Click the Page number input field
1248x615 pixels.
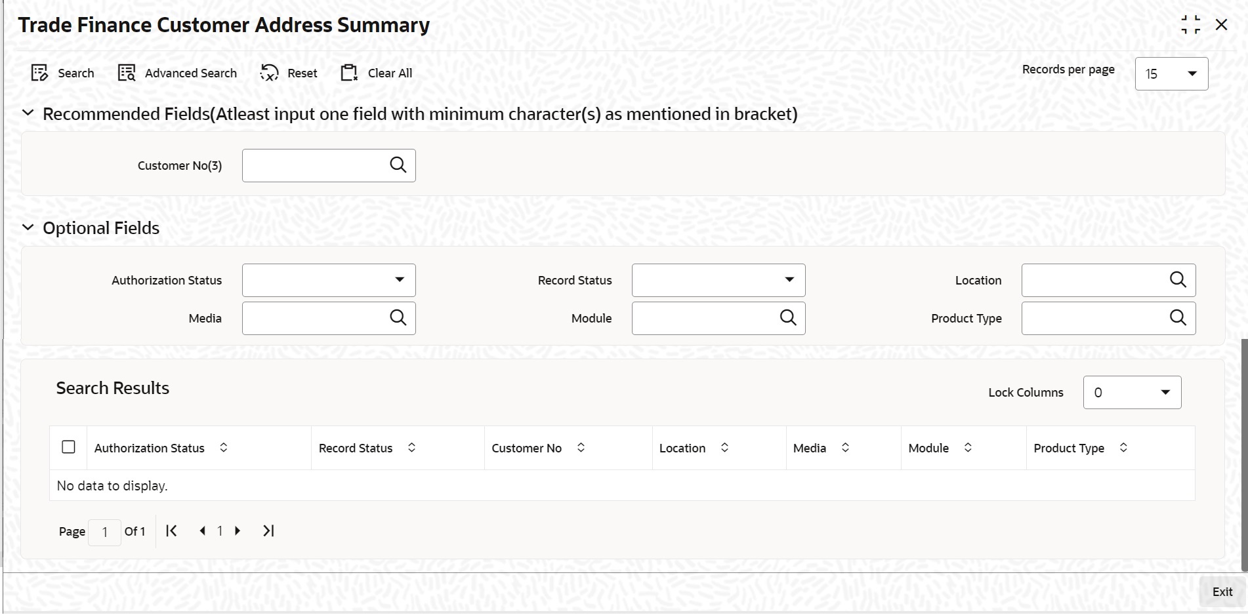click(x=105, y=531)
